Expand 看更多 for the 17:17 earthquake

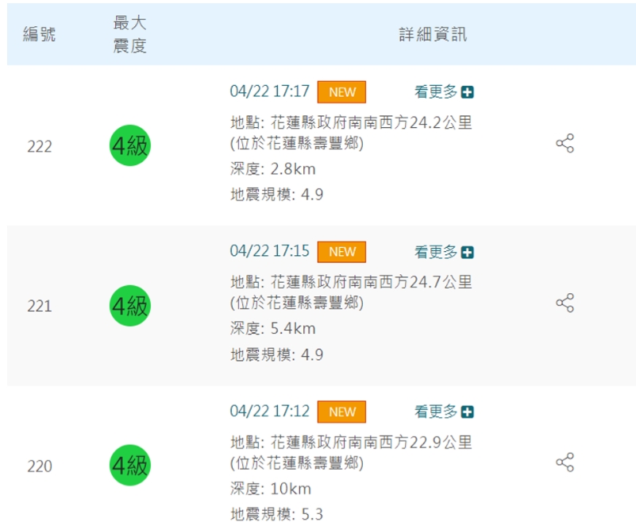click(x=444, y=92)
